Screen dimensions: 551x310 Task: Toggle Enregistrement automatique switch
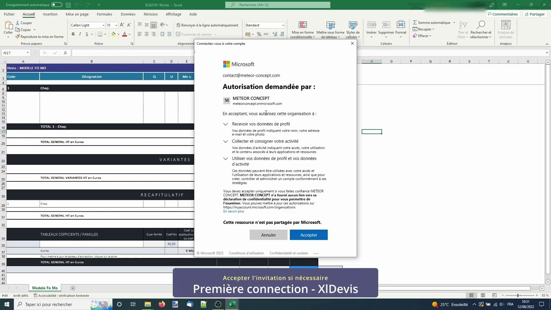click(x=56, y=5)
